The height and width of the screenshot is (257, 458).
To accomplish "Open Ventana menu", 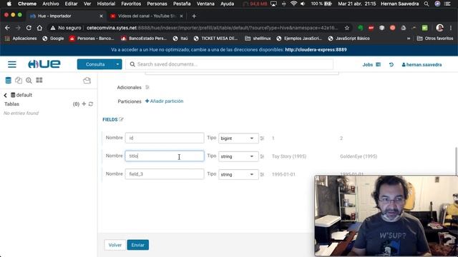I will coord(205,4).
